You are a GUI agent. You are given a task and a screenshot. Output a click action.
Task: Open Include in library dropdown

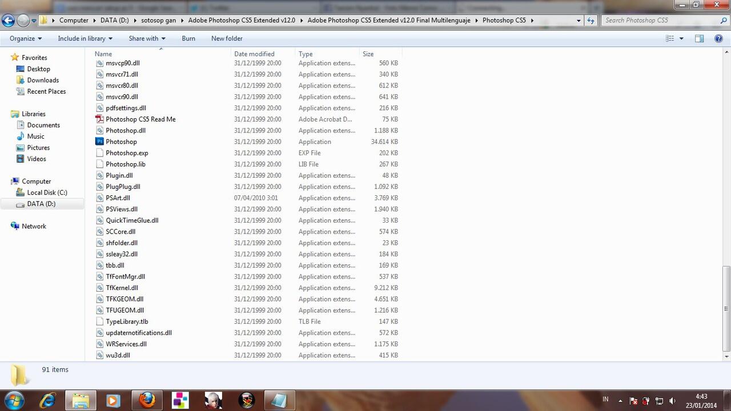(x=85, y=38)
